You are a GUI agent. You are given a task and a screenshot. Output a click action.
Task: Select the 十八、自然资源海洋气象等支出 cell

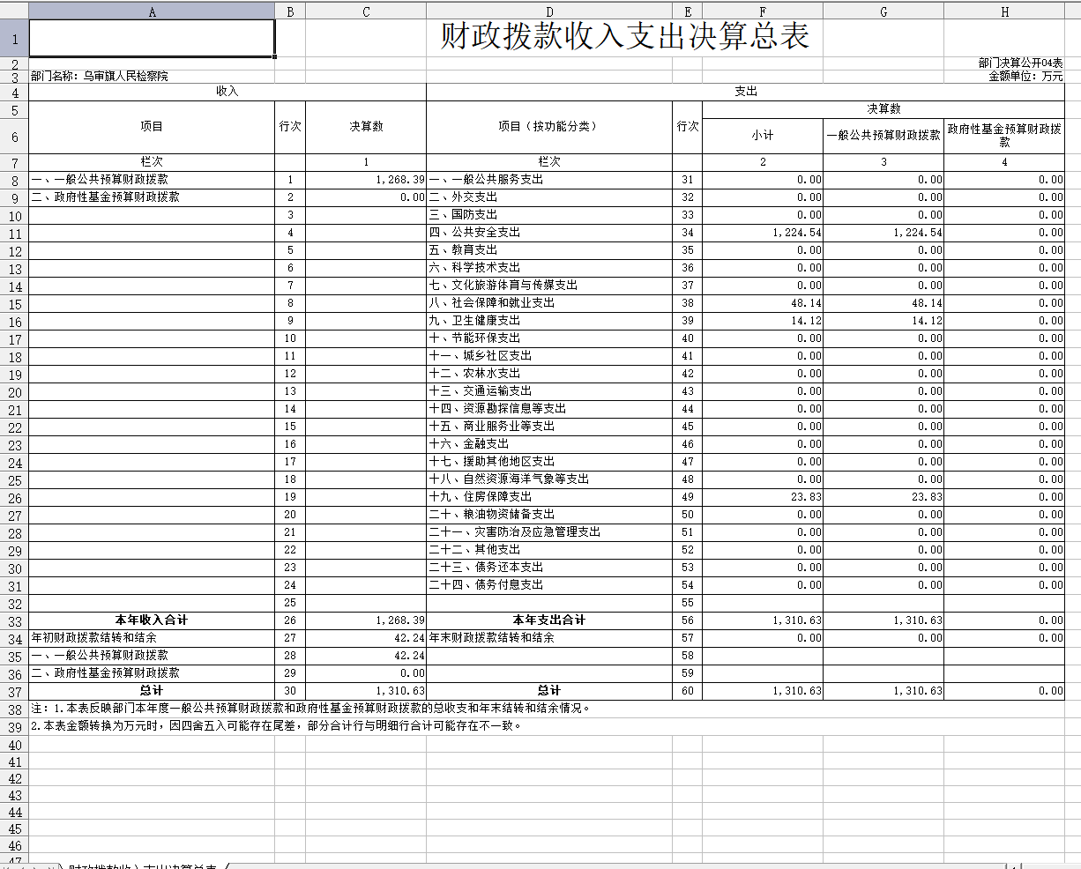pyautogui.click(x=549, y=479)
